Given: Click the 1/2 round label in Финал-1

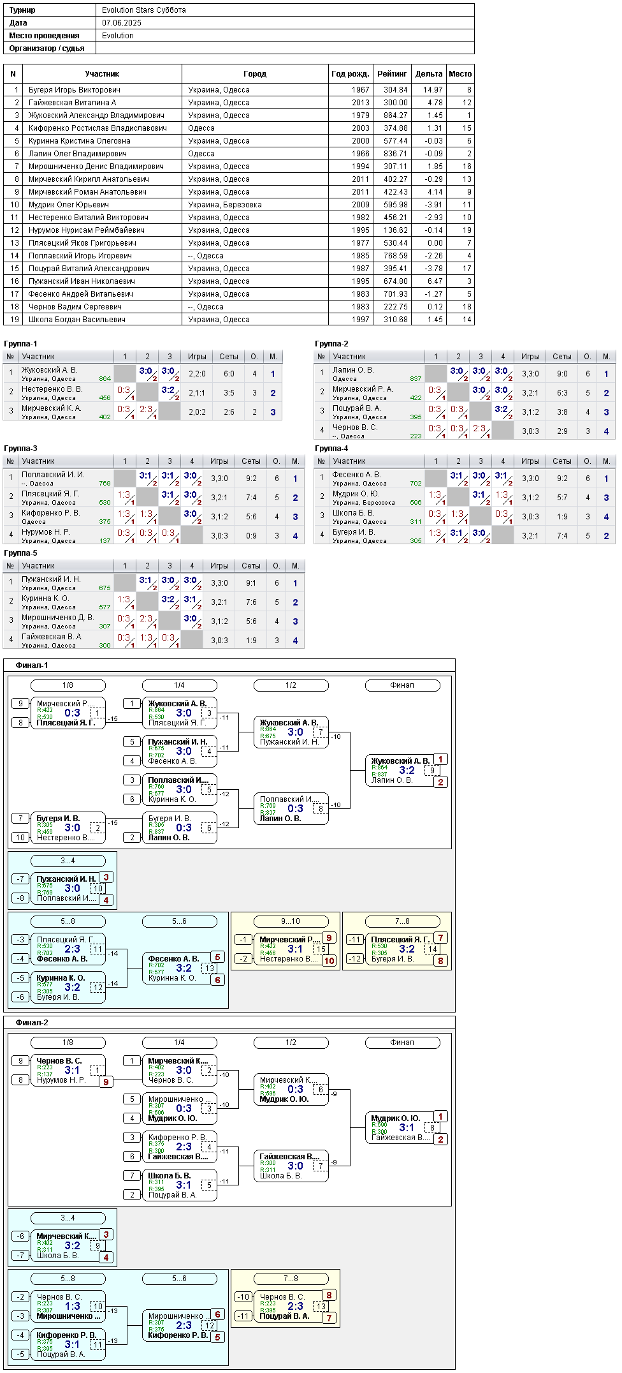Looking at the screenshot, I should pos(291,685).
